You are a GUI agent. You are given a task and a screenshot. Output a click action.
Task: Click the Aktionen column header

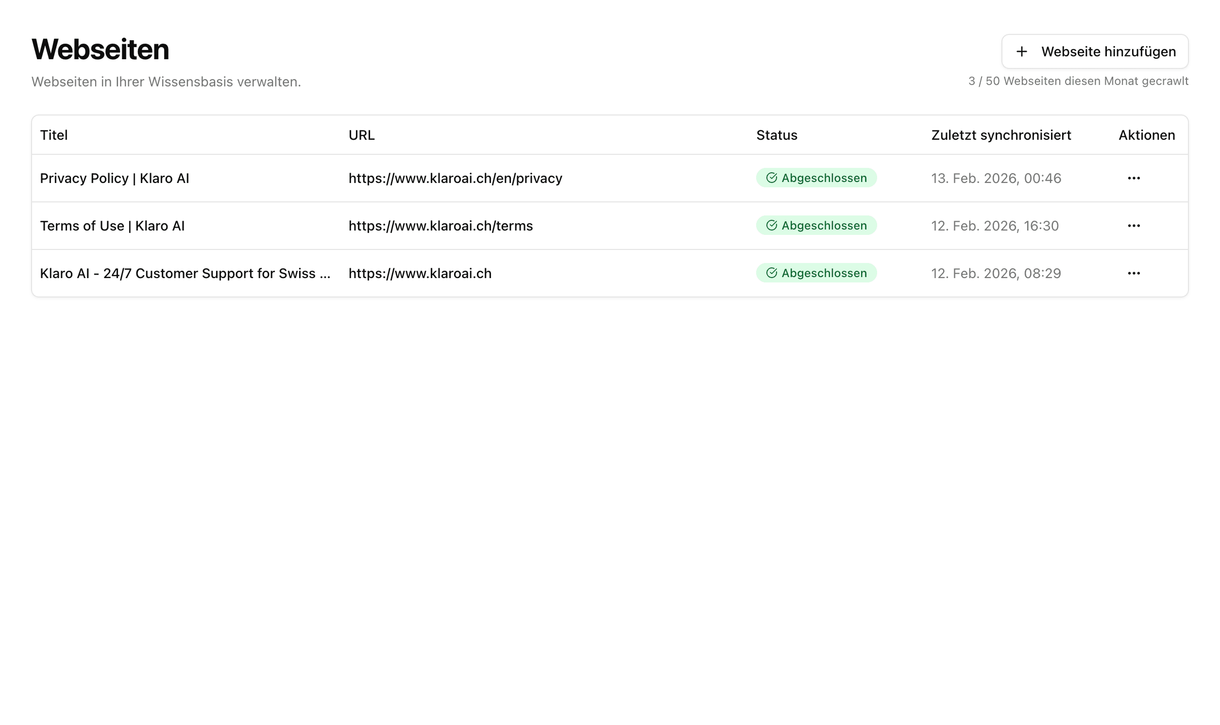[x=1146, y=135]
